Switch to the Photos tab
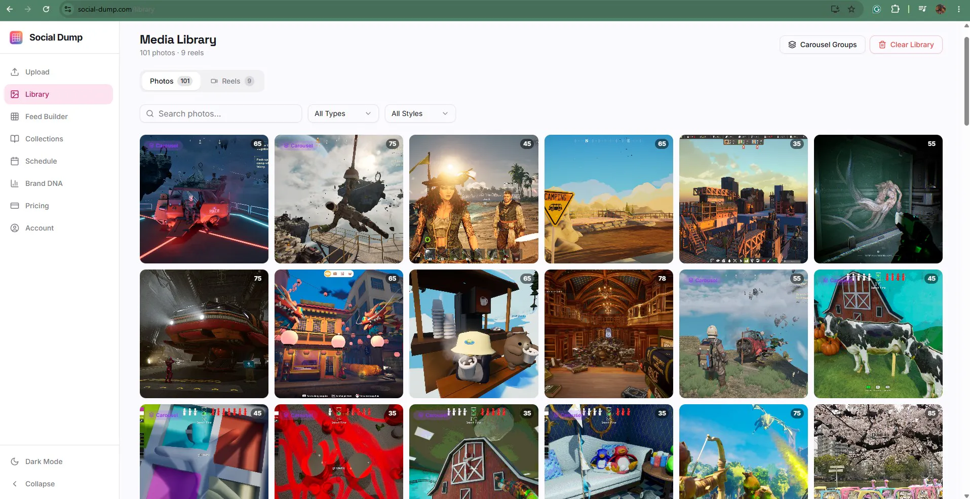 click(x=171, y=81)
